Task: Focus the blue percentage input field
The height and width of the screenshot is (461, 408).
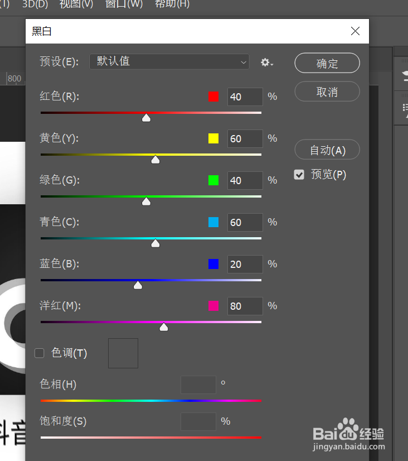Action: click(245, 265)
